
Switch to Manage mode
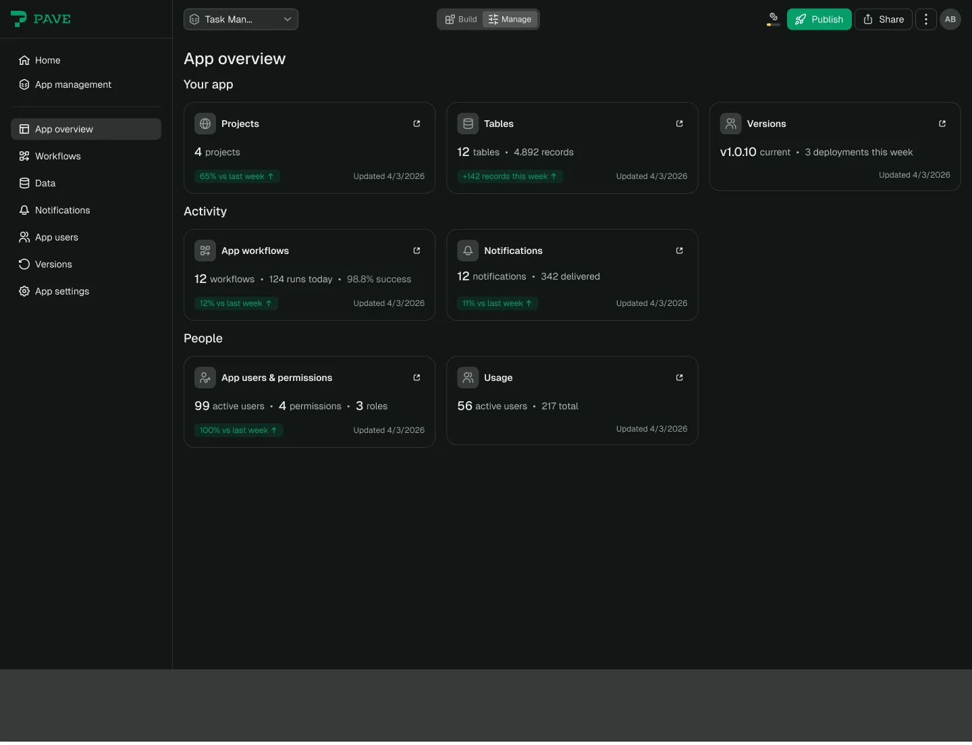point(510,19)
